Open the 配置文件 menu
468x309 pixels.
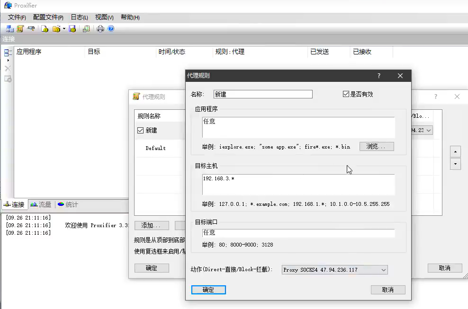click(48, 18)
